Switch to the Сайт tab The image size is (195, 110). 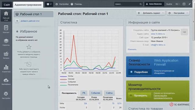click(7, 5)
